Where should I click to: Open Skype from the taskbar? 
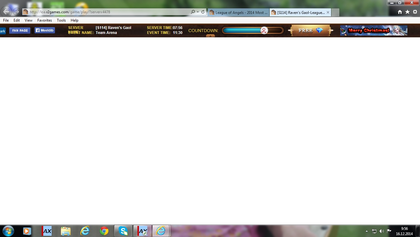coord(123,231)
